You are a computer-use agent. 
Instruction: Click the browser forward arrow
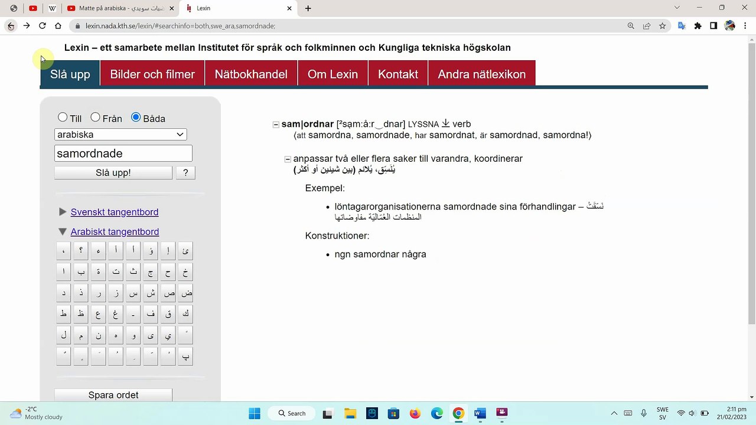[x=27, y=26]
